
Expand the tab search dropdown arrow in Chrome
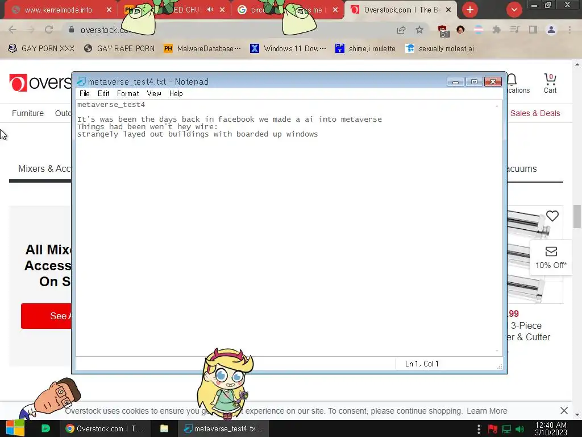point(514,10)
